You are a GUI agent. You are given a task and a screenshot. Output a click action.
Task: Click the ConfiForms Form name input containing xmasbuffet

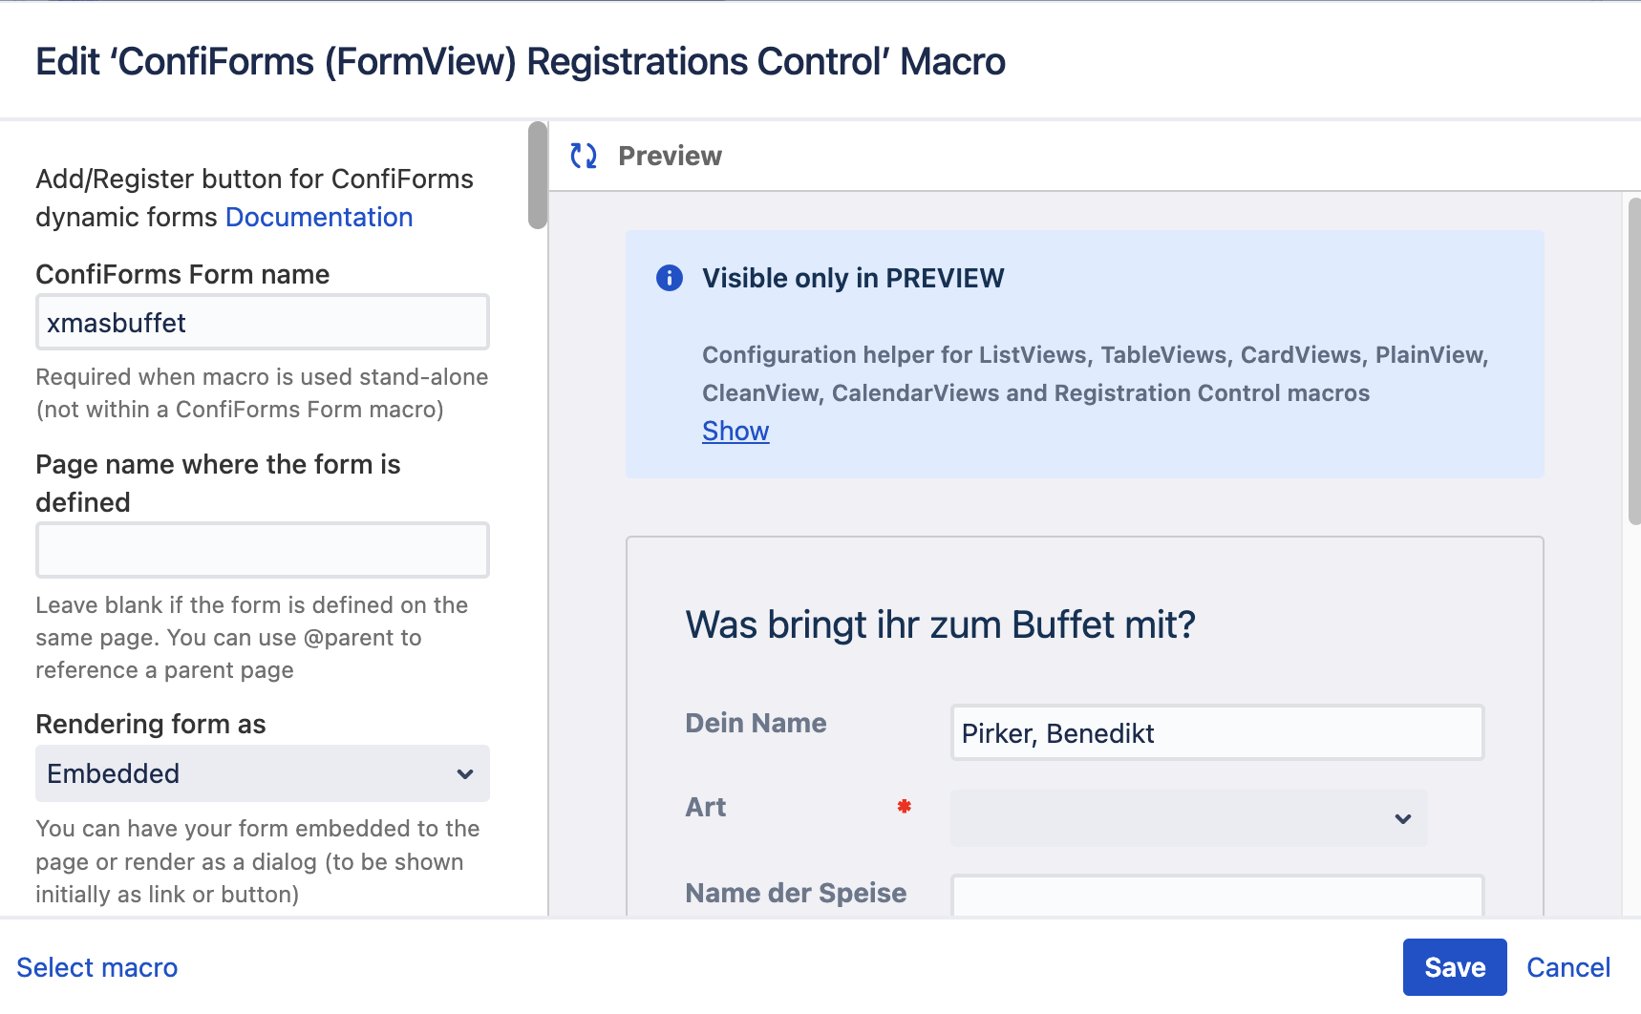pyautogui.click(x=263, y=323)
